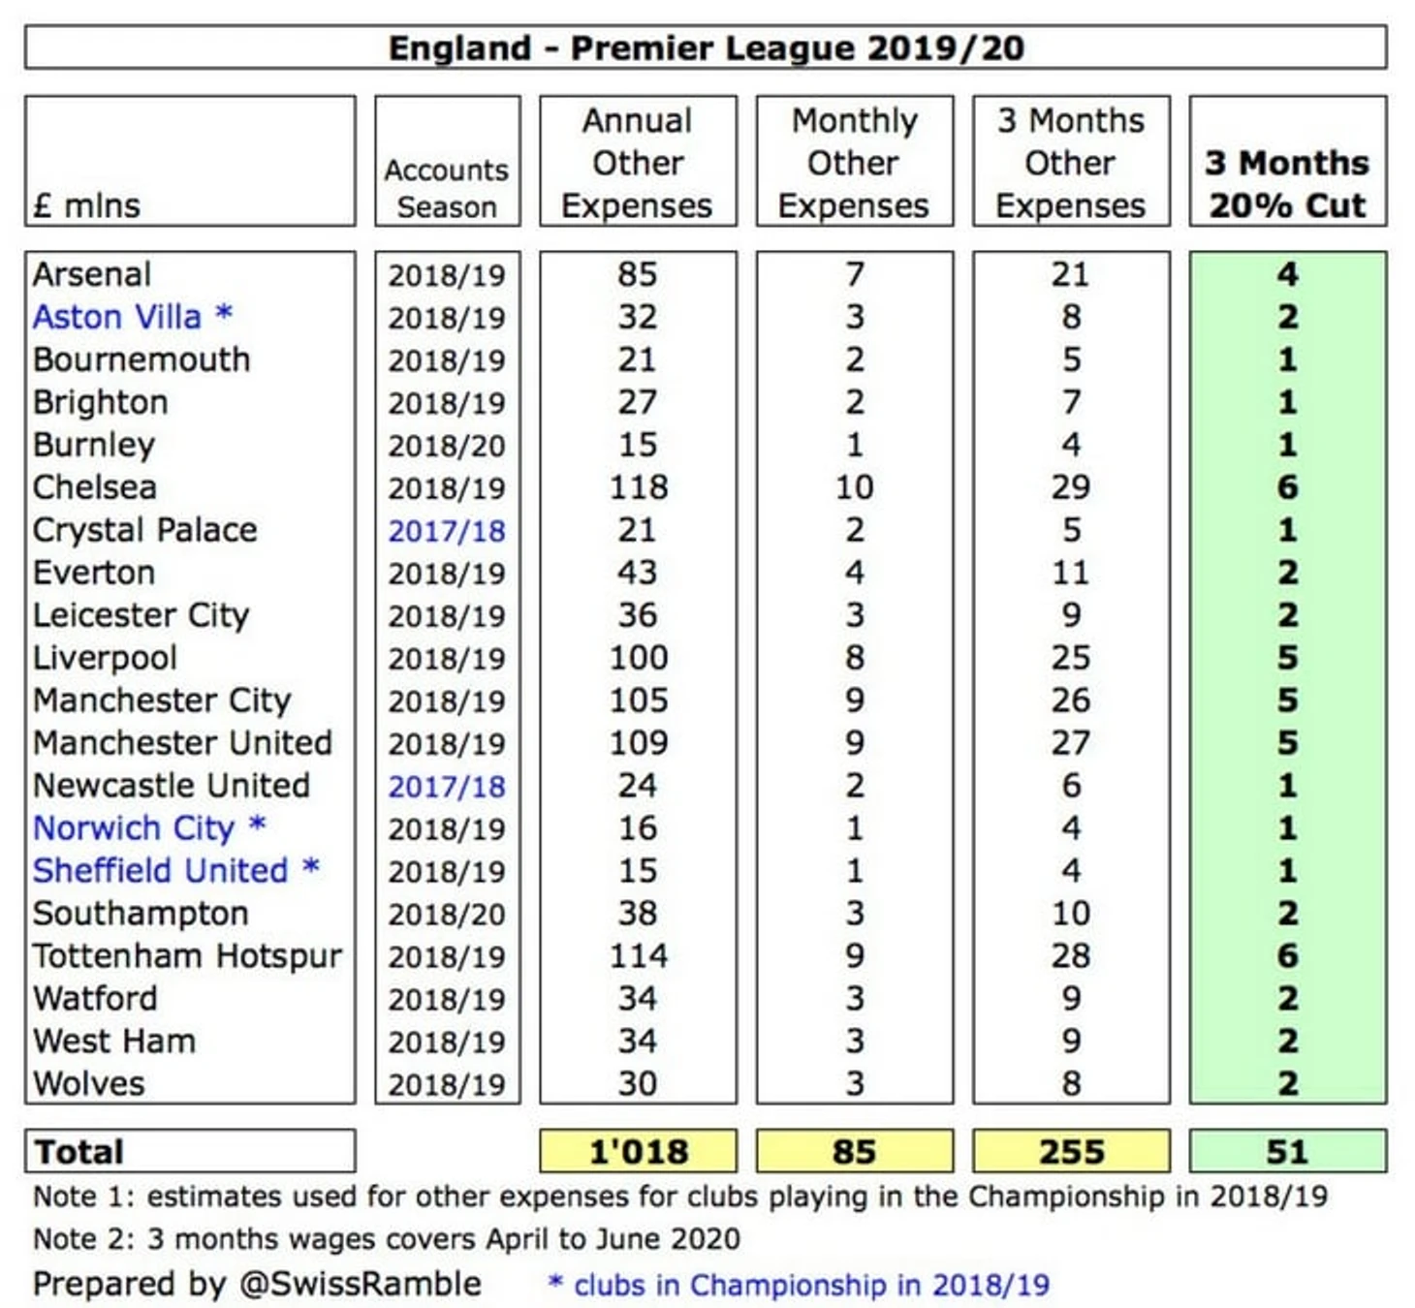Viewport: 1415px width, 1308px height.
Task: Select the total annual expenses 1'018 cell
Action: click(638, 1151)
